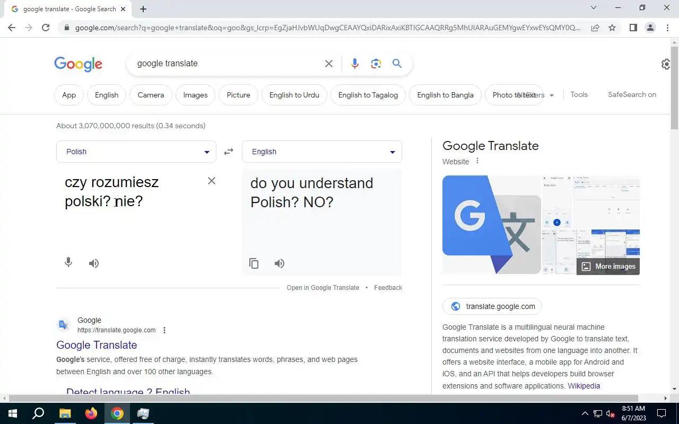Open Google settings gear

click(x=666, y=64)
